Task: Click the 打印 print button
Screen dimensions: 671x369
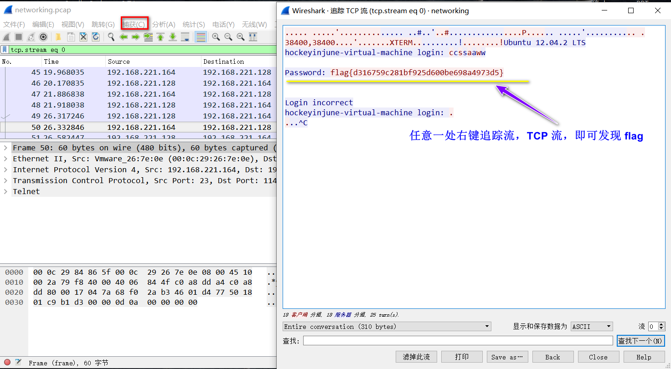Action: pos(462,357)
